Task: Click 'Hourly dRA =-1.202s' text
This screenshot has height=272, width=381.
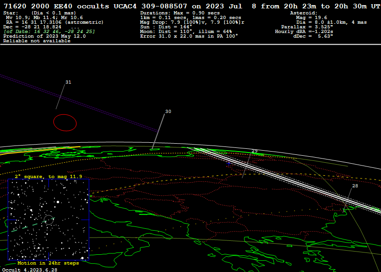Action: point(304,32)
